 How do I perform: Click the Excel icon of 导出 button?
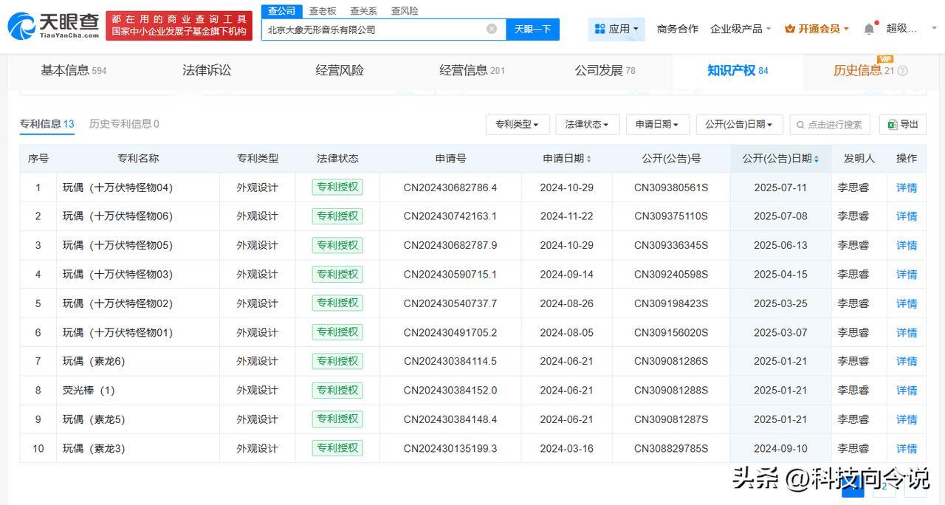coord(893,125)
